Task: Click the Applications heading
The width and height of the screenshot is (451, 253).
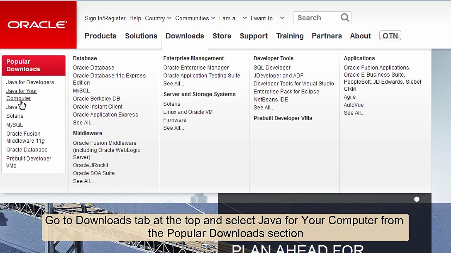Action: coord(359,58)
